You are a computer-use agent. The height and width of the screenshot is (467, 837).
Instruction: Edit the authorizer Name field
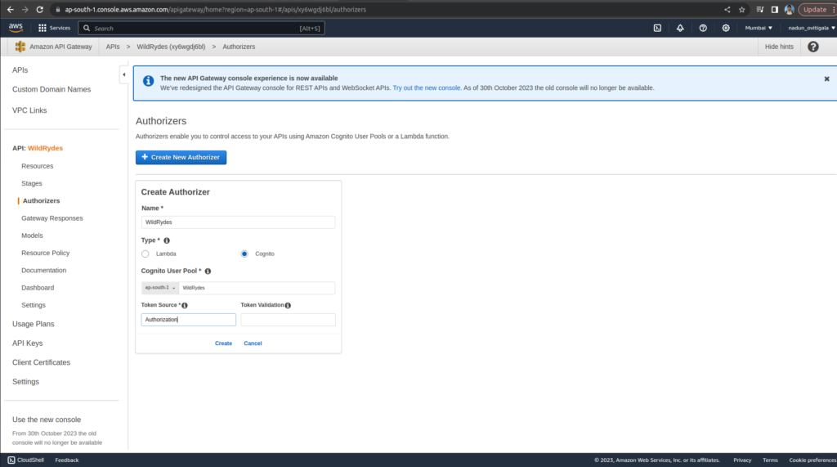click(x=238, y=222)
